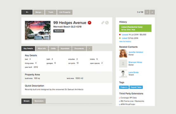Image resolution: width=176 pixels, height=114 pixels.
Task: Go to next property record arrow
Action: (x=152, y=12)
